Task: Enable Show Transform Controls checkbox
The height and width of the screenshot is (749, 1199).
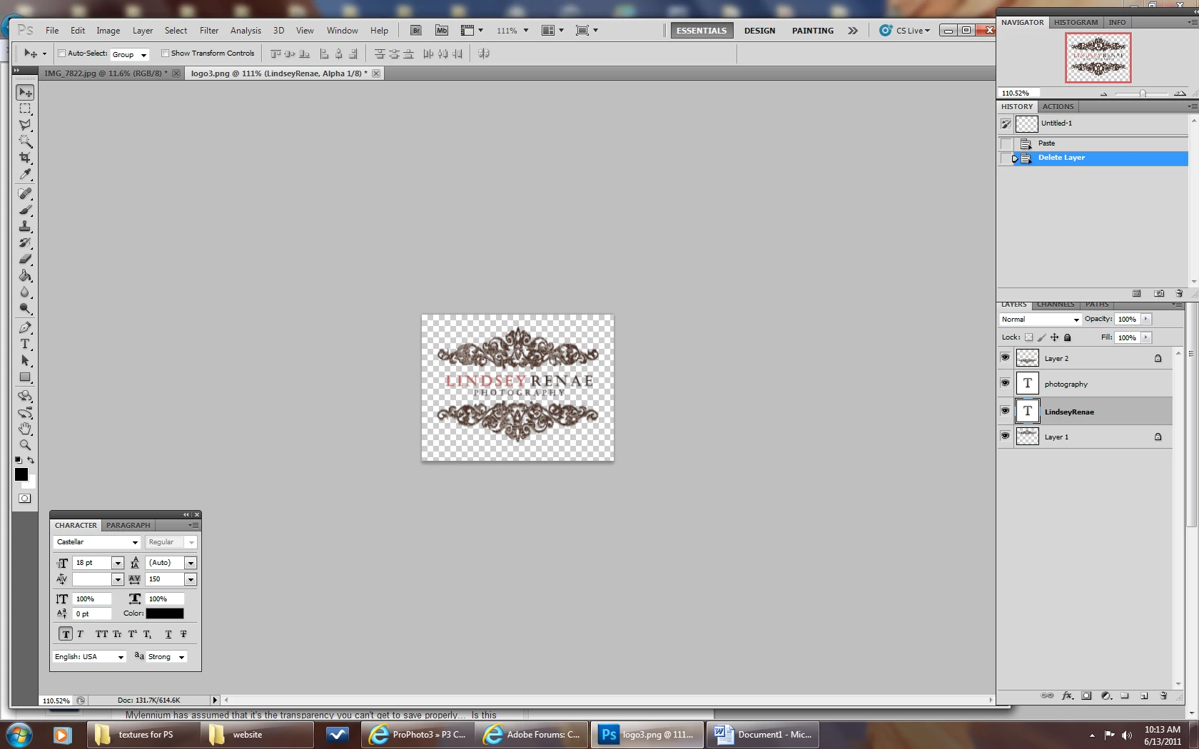Action: (165, 53)
